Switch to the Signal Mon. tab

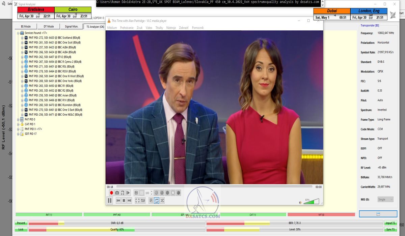point(71,27)
